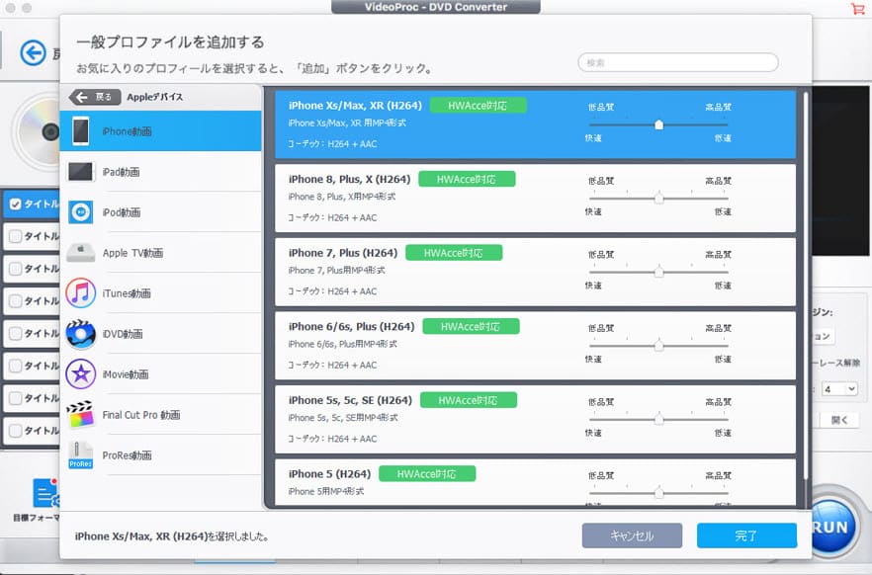Select the iPhone 5s, 5c, SE (H264) profile
The width and height of the screenshot is (872, 575).
(x=535, y=420)
